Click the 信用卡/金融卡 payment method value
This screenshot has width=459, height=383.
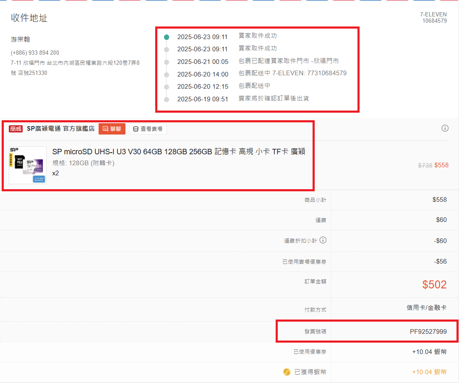click(x=426, y=308)
